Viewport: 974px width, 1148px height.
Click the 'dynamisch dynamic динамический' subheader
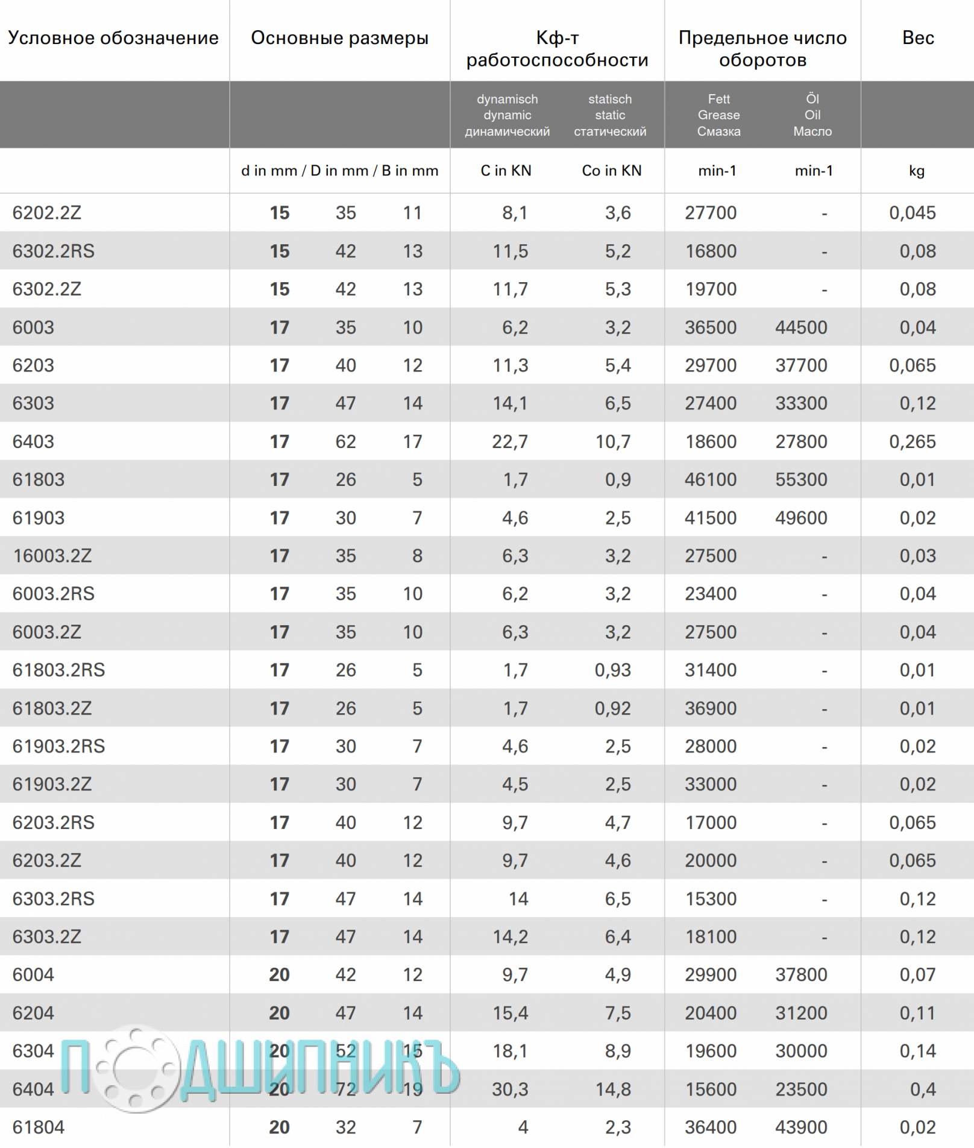point(507,115)
